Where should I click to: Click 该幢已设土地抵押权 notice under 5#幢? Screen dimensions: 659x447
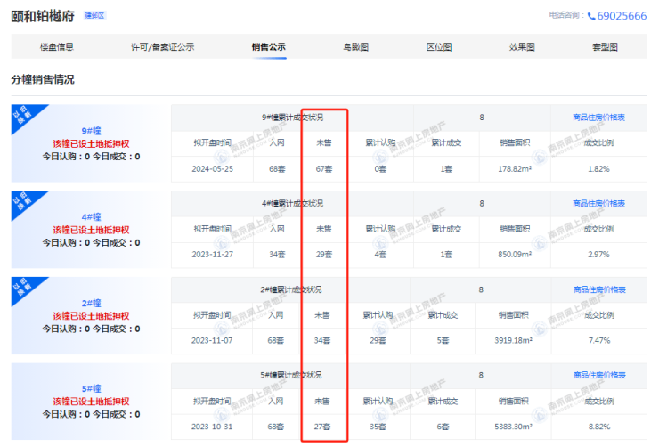(x=91, y=402)
